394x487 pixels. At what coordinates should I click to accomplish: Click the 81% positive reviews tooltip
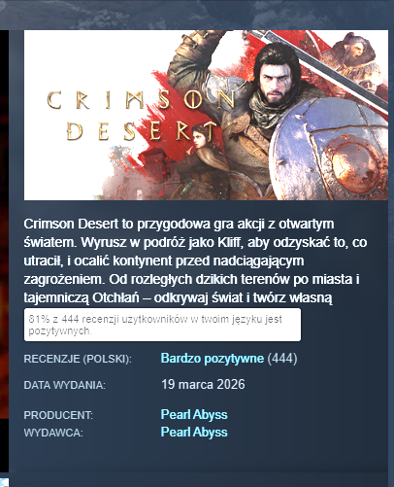162,325
